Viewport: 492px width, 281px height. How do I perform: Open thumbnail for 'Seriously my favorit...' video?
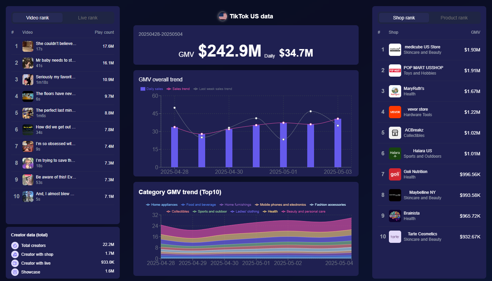coord(28,79)
